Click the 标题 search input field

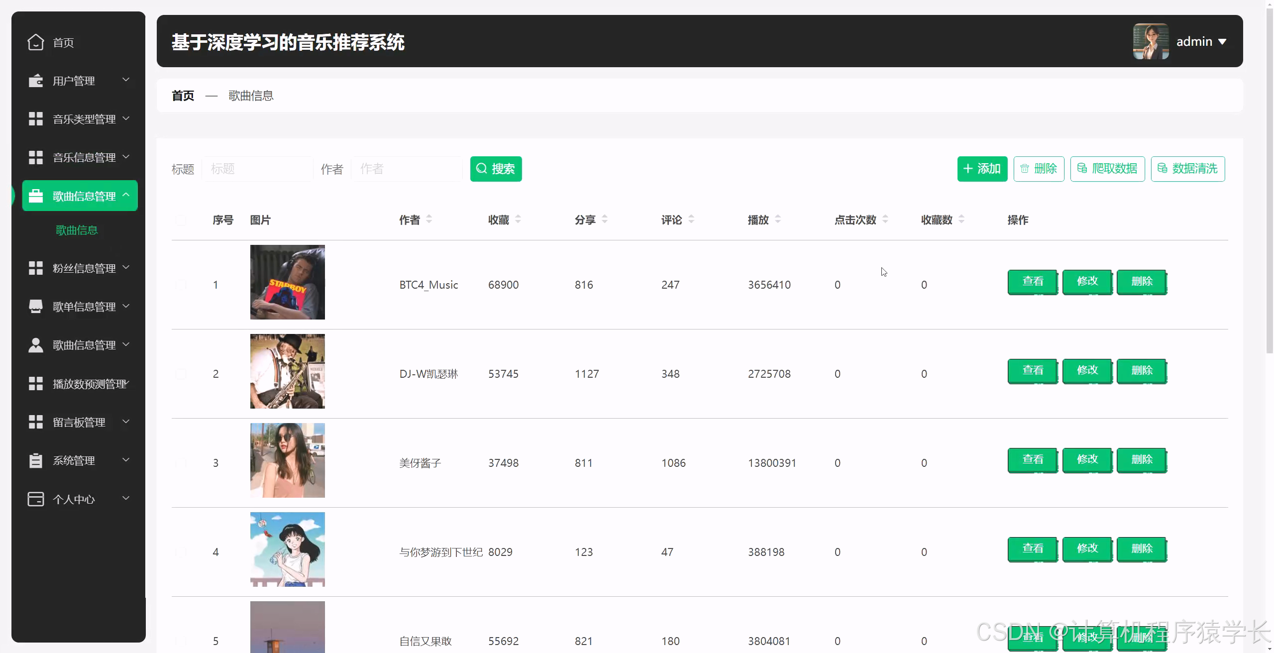click(x=257, y=169)
